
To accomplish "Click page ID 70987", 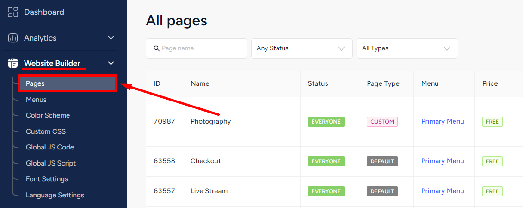I will pyautogui.click(x=165, y=121).
